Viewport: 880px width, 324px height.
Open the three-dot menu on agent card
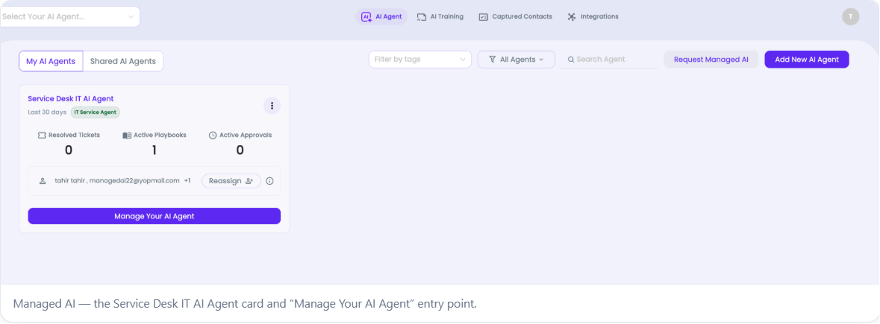[272, 106]
